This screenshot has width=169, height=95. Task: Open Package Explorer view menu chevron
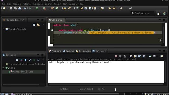pos(43,25)
